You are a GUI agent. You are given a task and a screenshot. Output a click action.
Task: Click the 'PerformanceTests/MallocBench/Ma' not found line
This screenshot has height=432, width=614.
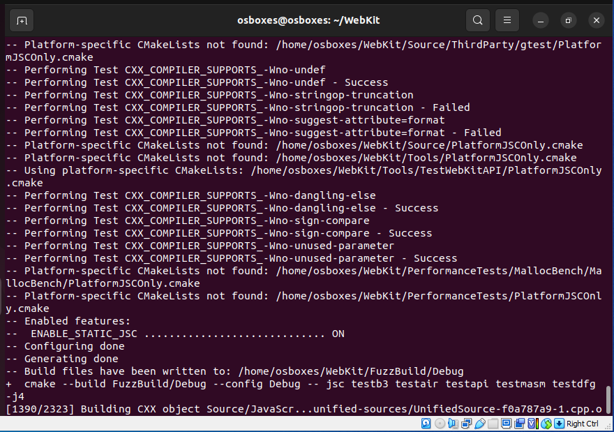pyautogui.click(x=304, y=277)
